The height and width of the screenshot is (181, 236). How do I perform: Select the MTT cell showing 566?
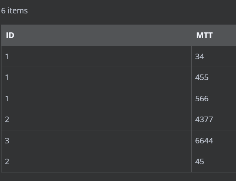pos(214,98)
